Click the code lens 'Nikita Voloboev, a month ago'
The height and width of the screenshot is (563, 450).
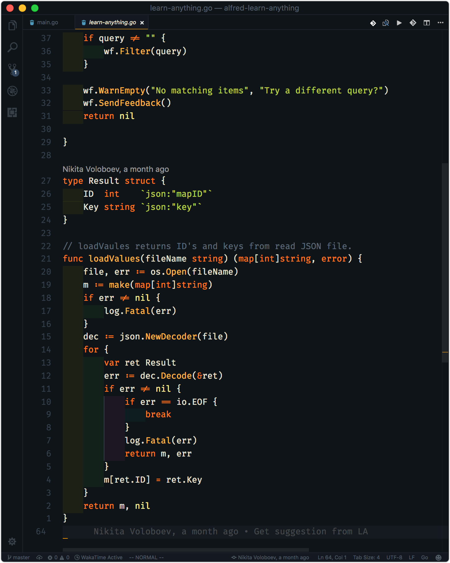[x=116, y=169]
